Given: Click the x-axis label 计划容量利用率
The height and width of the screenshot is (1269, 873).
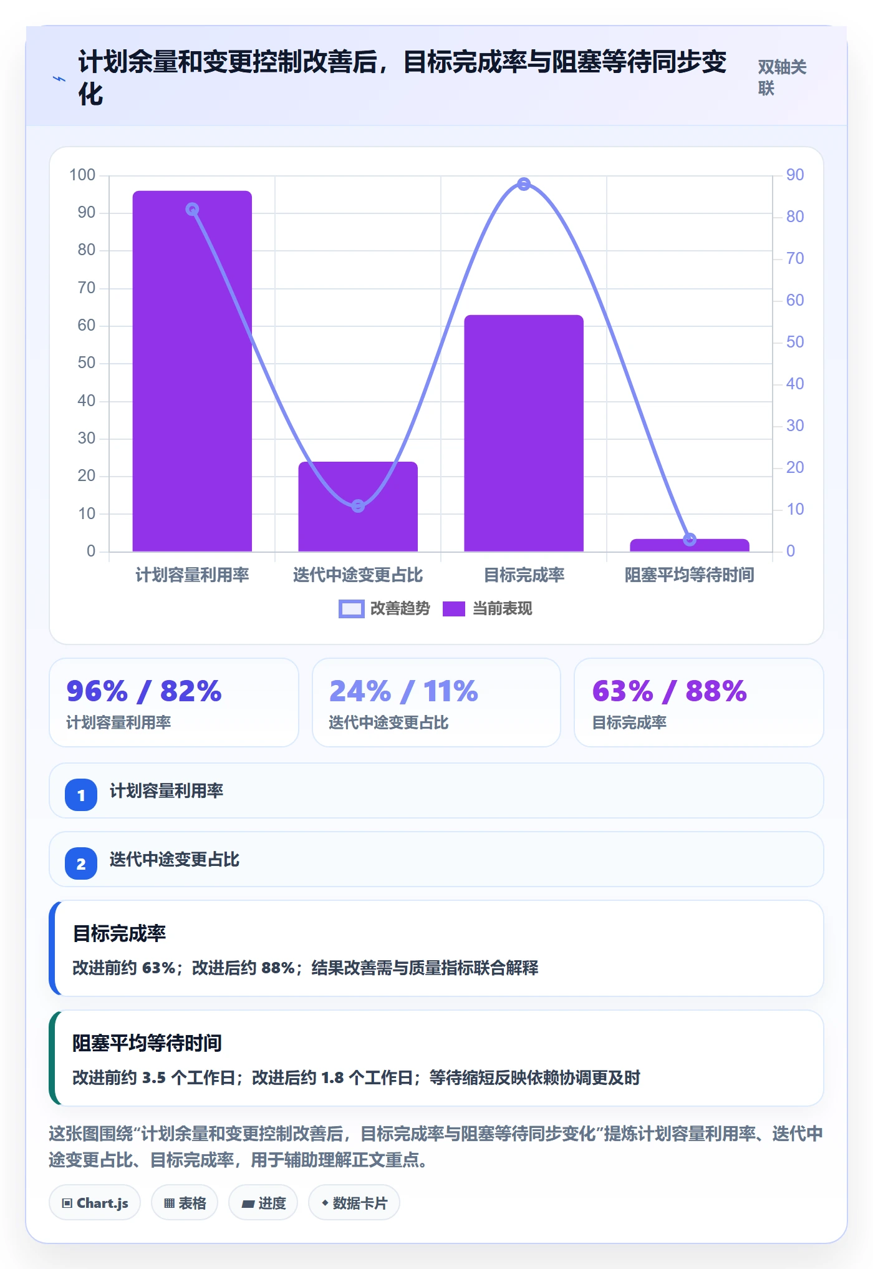Looking at the screenshot, I should [192, 575].
